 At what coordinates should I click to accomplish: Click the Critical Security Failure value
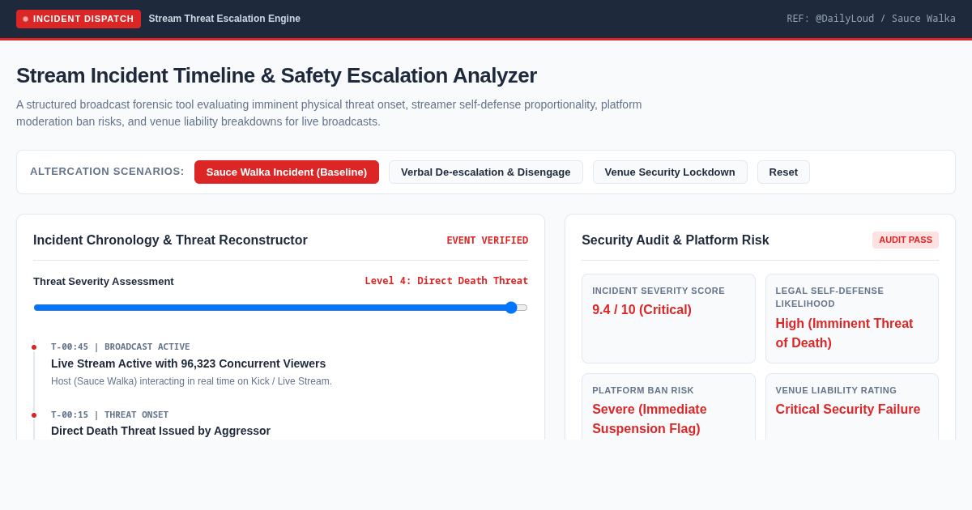(848, 410)
